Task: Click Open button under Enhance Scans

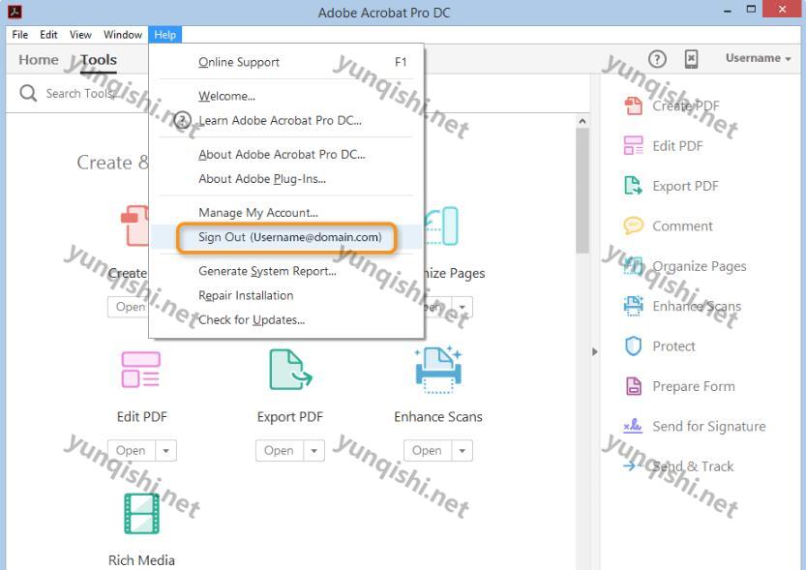Action: tap(427, 451)
